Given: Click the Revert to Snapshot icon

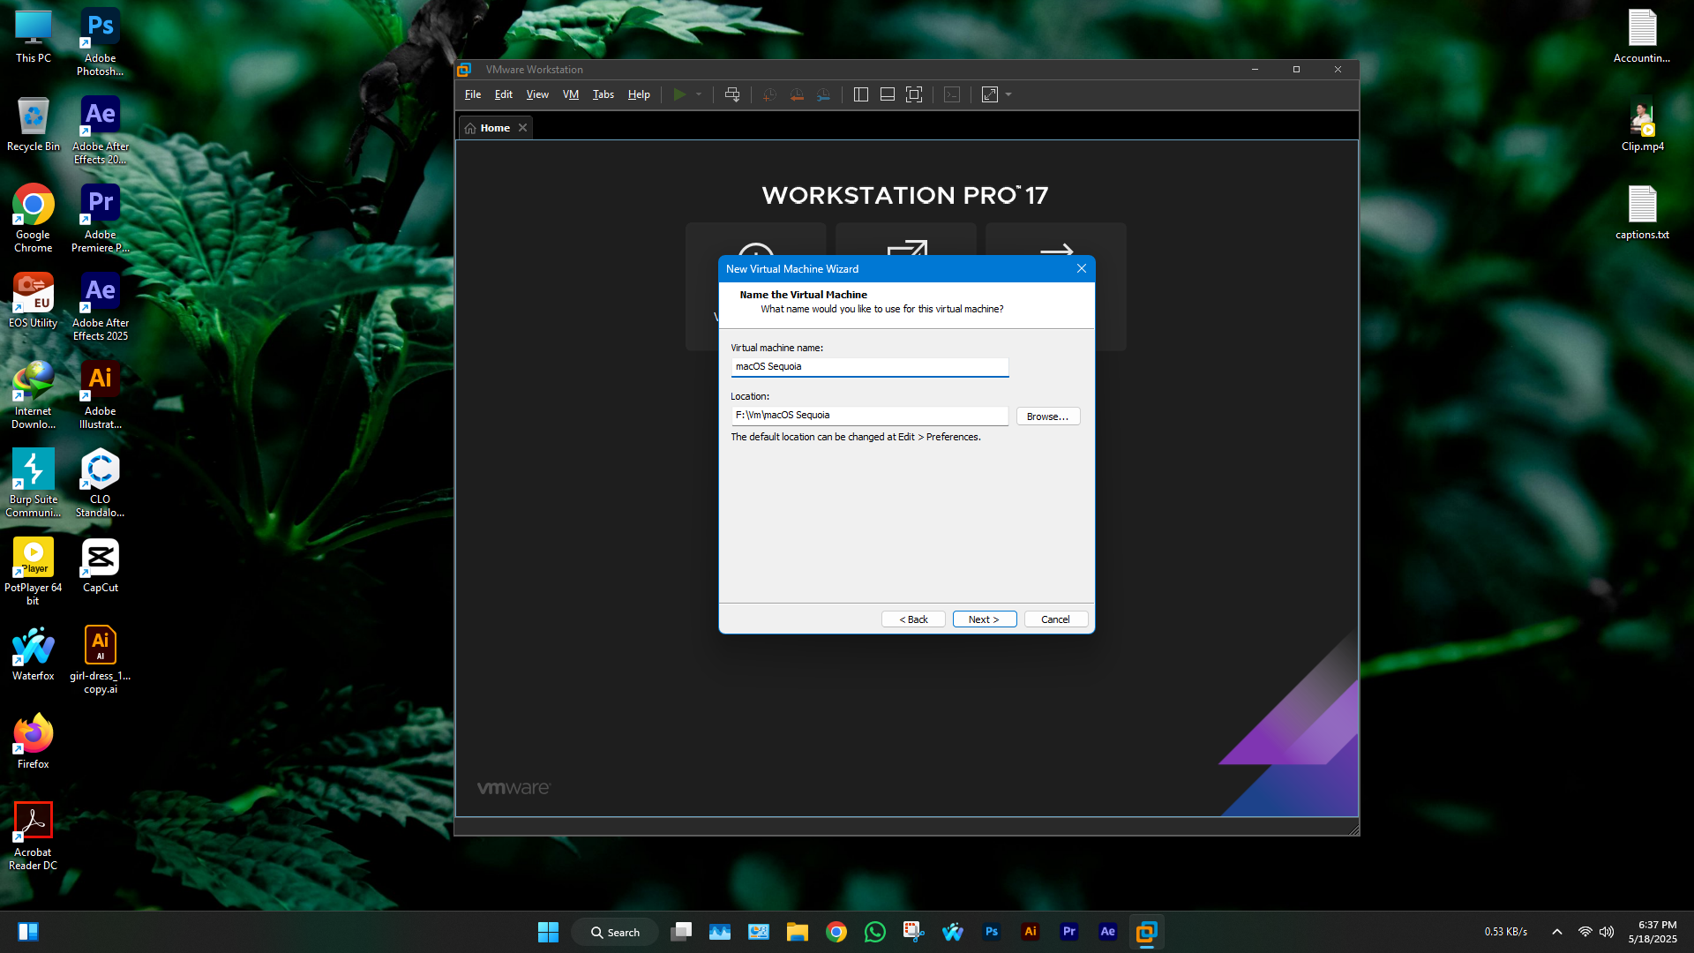Looking at the screenshot, I should coord(797,94).
